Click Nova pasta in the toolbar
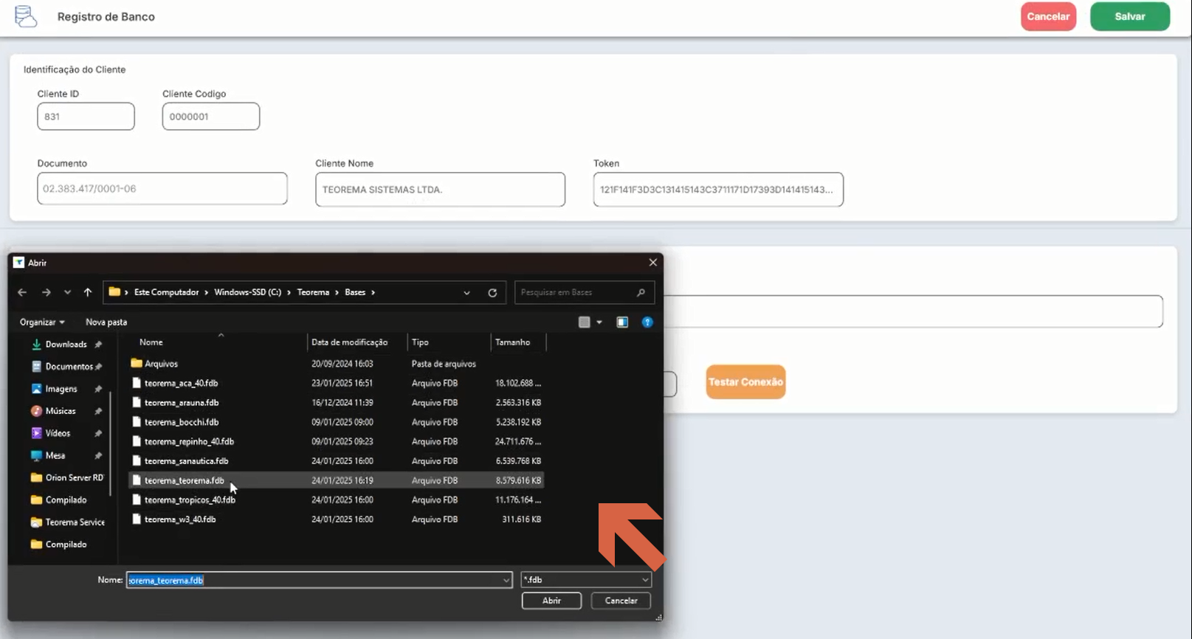 pos(106,322)
